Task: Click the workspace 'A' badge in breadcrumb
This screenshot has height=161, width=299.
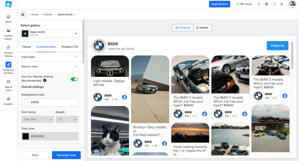Action: pyautogui.click(x=23, y=15)
